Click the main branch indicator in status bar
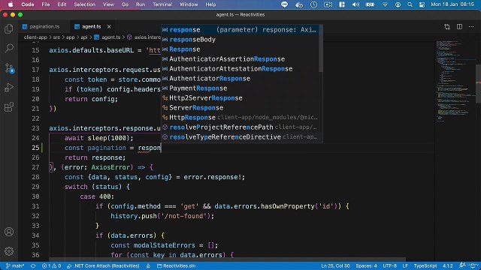This screenshot has width=481, height=270. (x=15, y=266)
